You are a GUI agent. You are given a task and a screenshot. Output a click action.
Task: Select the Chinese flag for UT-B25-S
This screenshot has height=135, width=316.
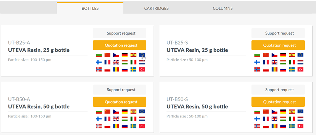tap(266, 55)
